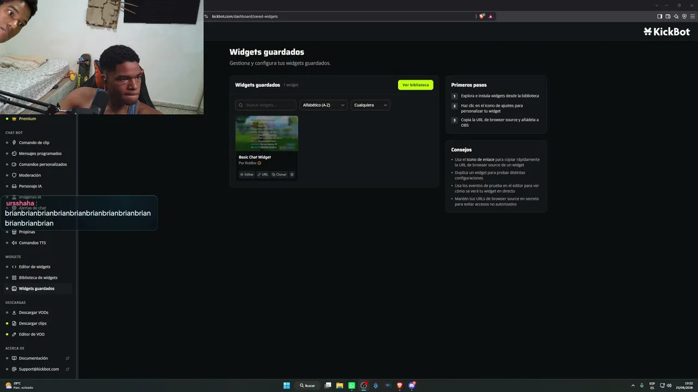Click the Windows taskbar Buscar search box
The image size is (698, 392).
(308, 385)
